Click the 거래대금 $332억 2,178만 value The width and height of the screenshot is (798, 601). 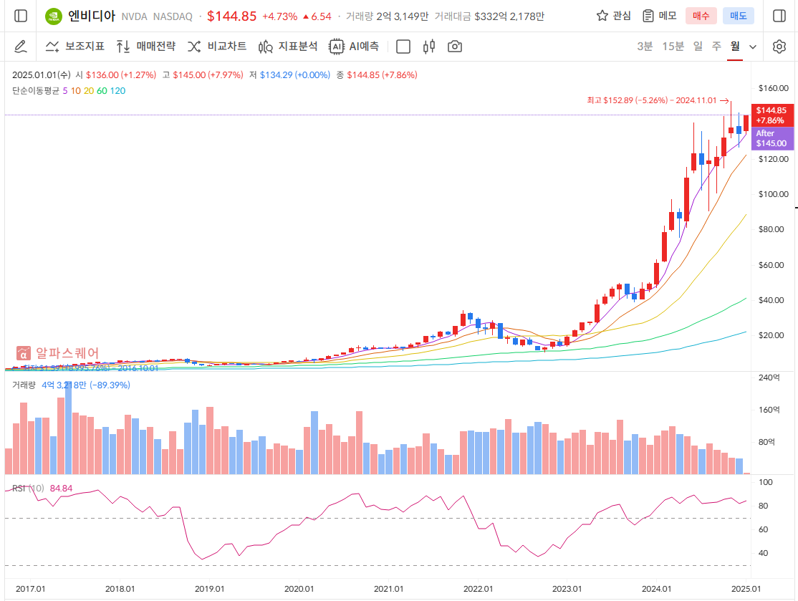(509, 16)
